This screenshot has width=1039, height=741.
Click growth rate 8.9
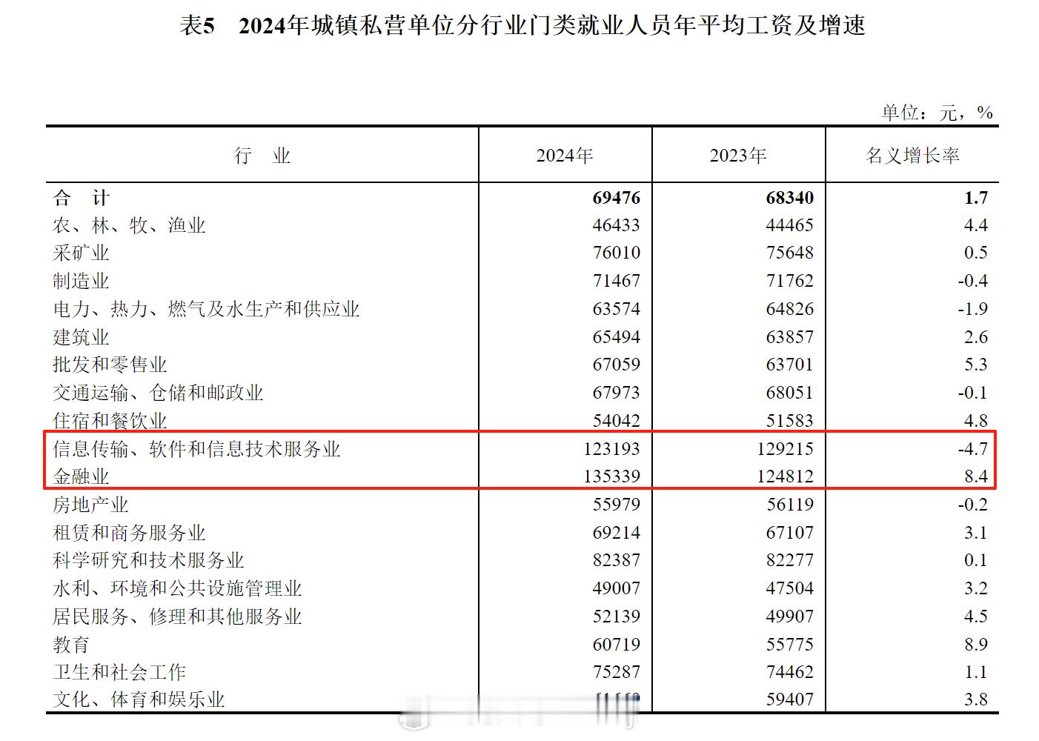976,645
